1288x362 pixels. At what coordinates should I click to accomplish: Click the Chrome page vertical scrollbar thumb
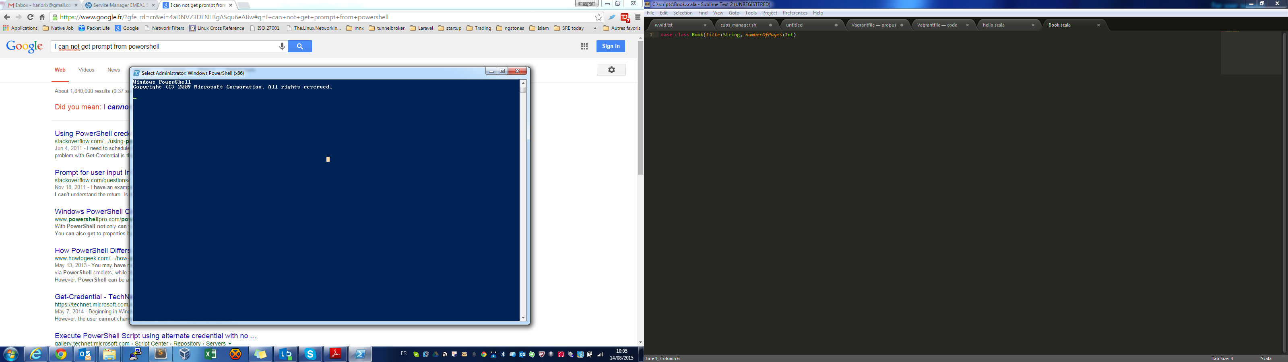click(640, 107)
